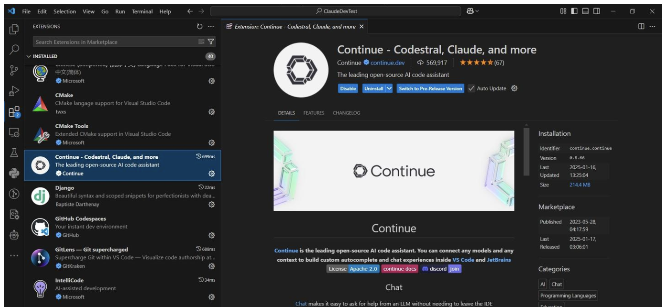Open manage gear for CMake Tools

tap(212, 143)
